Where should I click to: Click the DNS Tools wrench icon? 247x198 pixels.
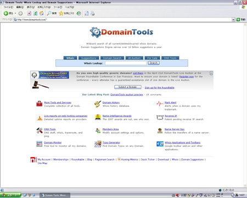40,130
